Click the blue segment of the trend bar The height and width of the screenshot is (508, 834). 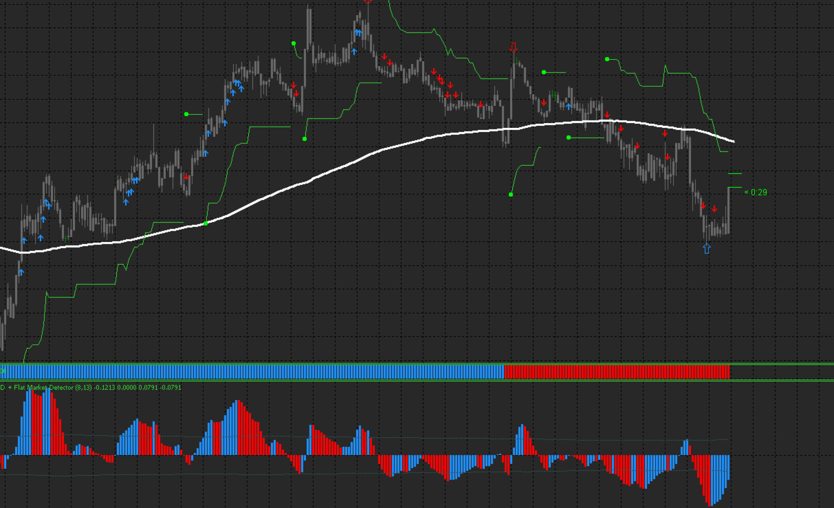point(252,372)
